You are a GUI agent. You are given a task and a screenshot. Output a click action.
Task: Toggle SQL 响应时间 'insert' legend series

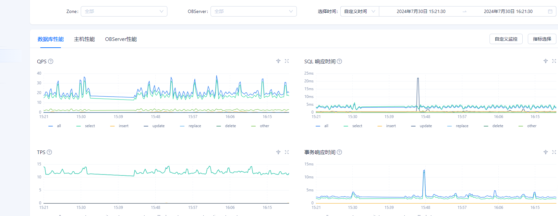click(x=387, y=126)
